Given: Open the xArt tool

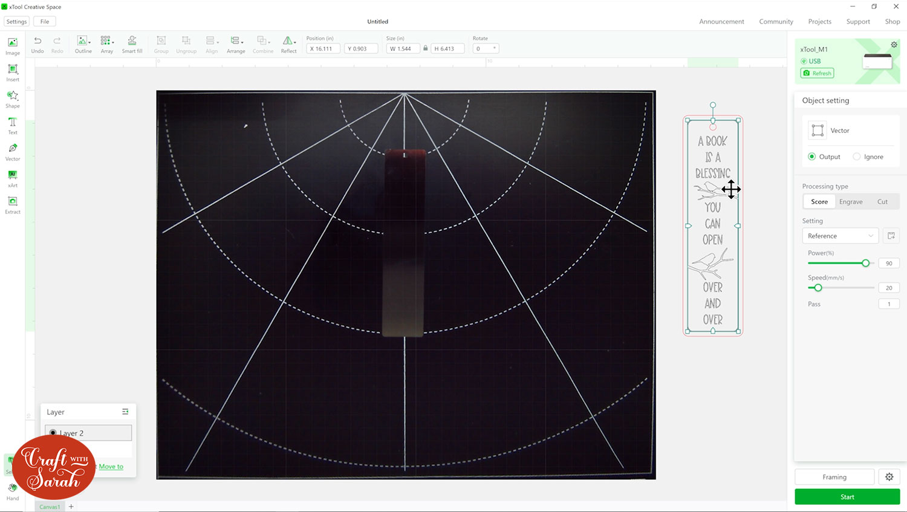Looking at the screenshot, I should 13,178.
